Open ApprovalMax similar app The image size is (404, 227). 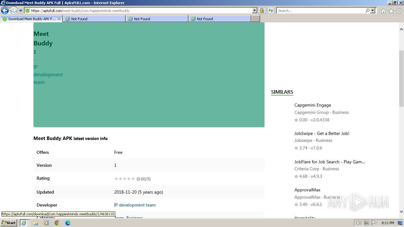tap(307, 190)
